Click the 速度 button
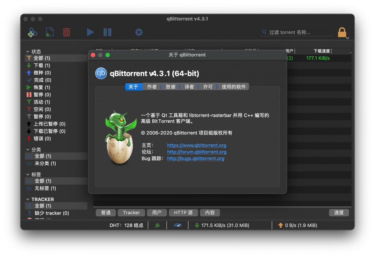The height and width of the screenshot is (257, 375). click(x=339, y=213)
